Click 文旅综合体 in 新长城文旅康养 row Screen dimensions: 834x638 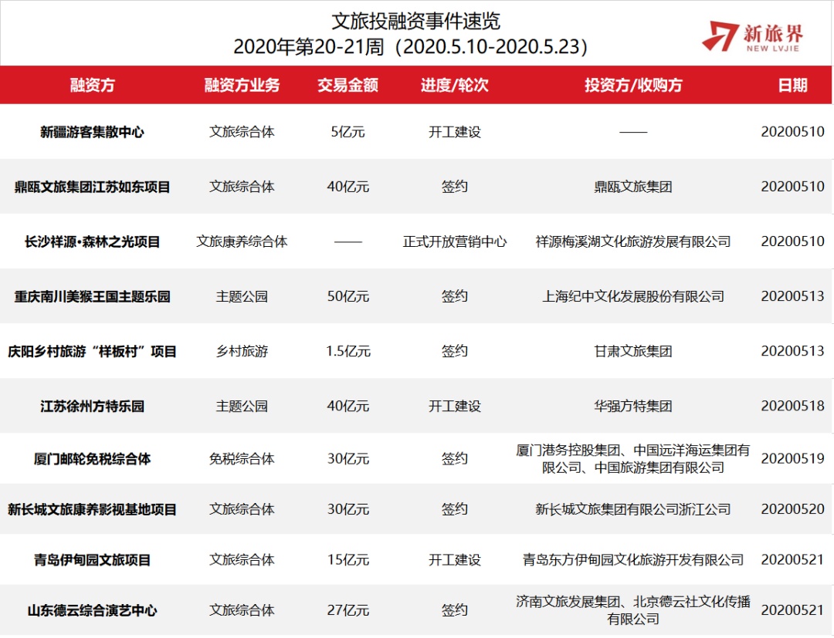[242, 509]
